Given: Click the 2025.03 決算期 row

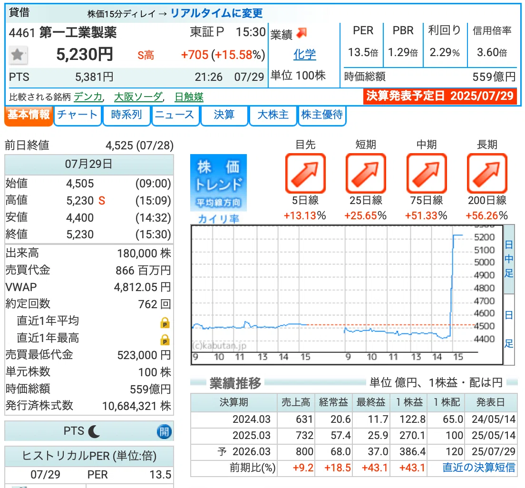Looking at the screenshot, I should coord(354,435).
